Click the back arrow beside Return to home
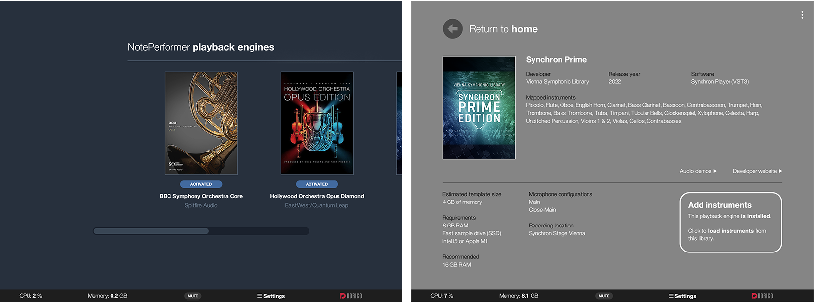Viewport: 814px width, 303px height. point(452,29)
